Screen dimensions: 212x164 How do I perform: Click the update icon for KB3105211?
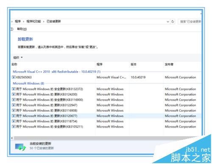(14, 127)
